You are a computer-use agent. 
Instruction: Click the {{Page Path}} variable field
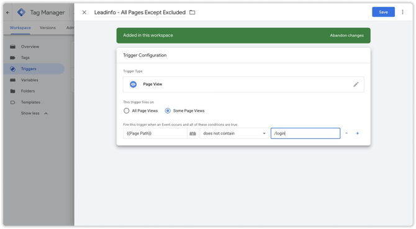[155, 133]
